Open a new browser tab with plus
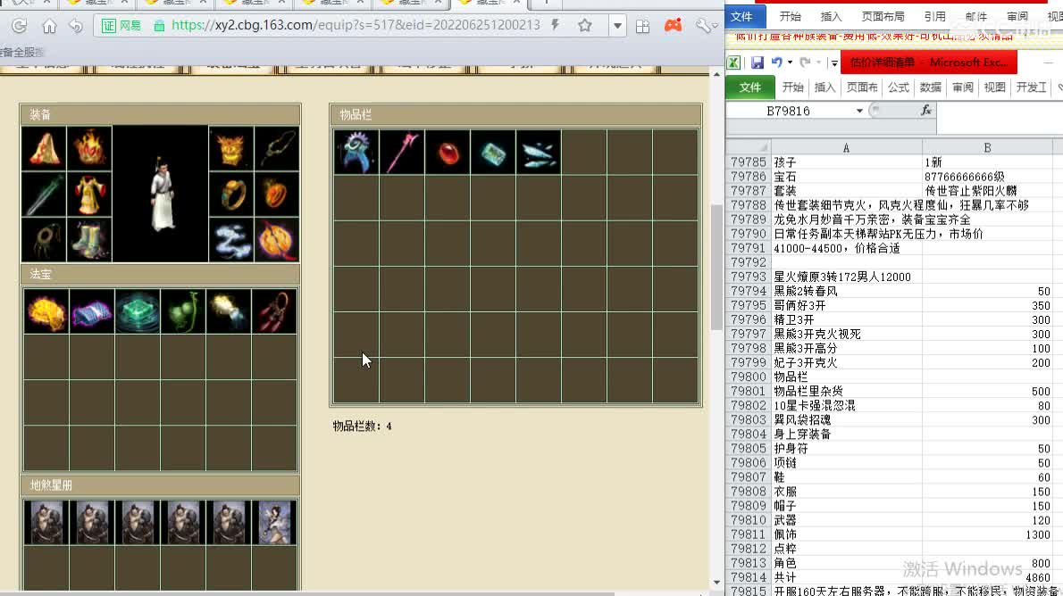Image resolution: width=1063 pixels, height=596 pixels. [547, 3]
